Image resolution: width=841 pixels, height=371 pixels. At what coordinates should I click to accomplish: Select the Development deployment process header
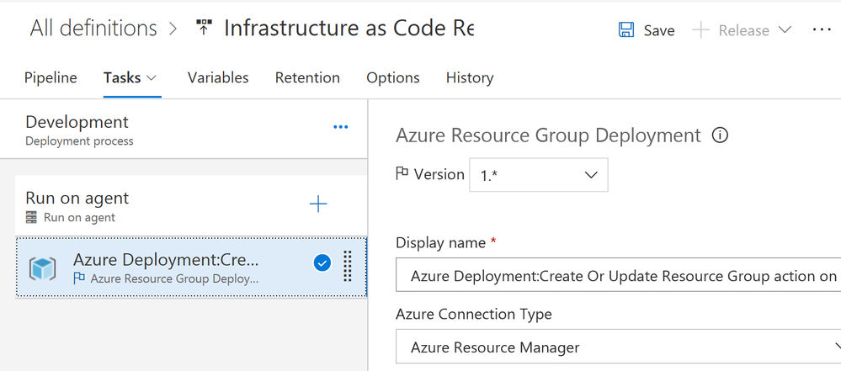(x=184, y=130)
